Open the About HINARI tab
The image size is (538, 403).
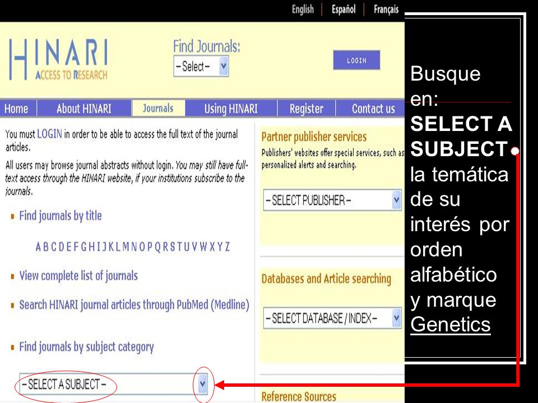[84, 109]
